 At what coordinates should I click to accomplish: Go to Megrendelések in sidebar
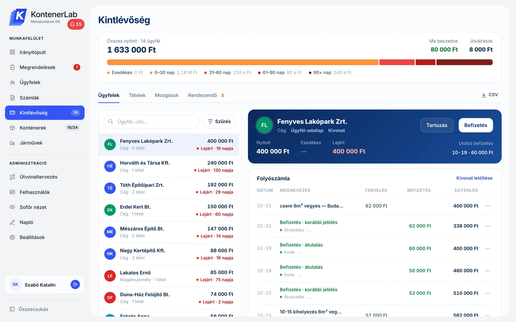coord(45,67)
